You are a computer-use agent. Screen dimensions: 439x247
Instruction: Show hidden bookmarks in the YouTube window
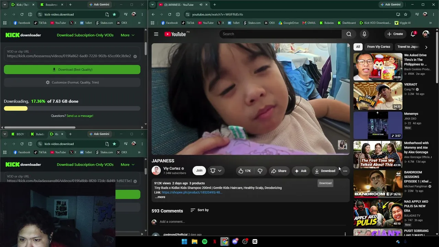(430, 23)
